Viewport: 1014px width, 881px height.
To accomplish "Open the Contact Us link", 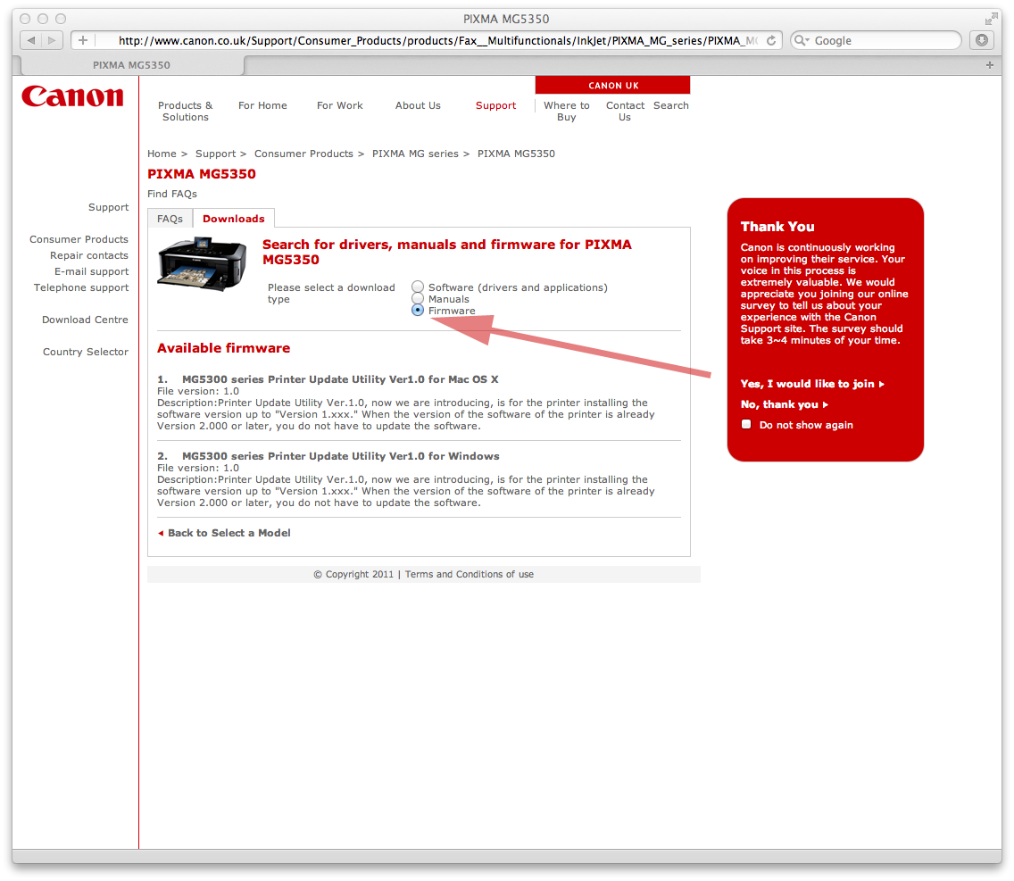I will [x=625, y=112].
